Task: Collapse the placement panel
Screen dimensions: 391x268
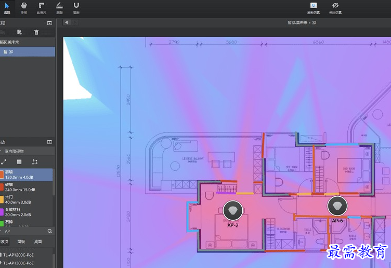Action: tap(49, 142)
